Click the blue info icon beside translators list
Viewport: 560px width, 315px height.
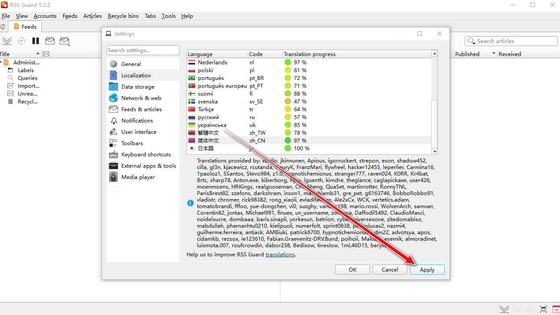click(190, 203)
